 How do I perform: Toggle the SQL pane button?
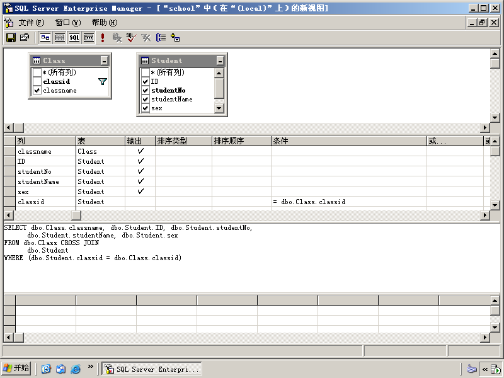point(74,38)
